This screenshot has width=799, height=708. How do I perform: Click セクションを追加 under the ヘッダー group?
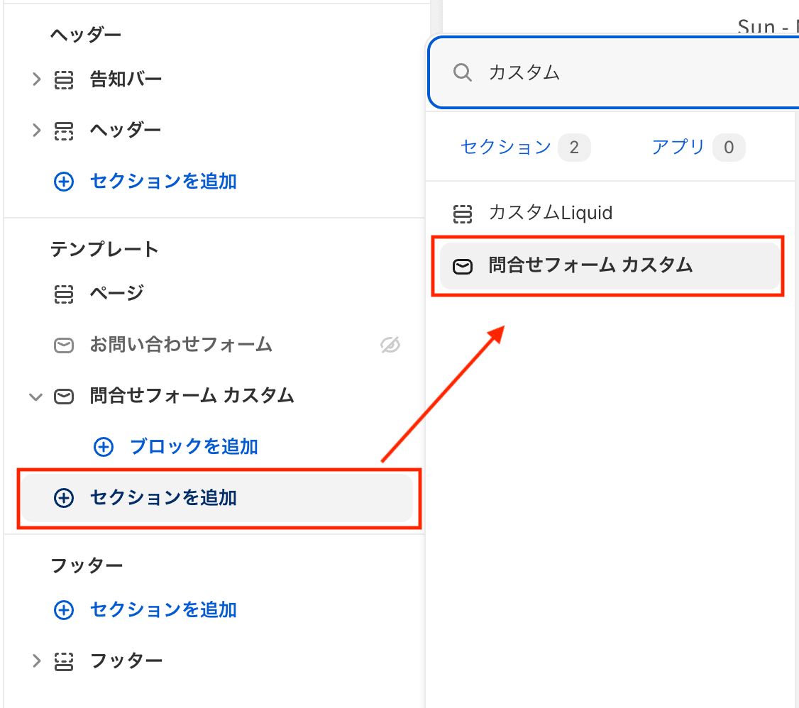click(162, 182)
